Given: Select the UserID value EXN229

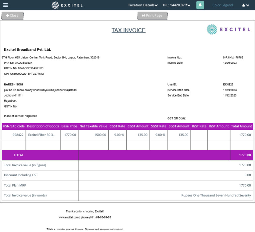Looking at the screenshot, I should pyautogui.click(x=228, y=84).
